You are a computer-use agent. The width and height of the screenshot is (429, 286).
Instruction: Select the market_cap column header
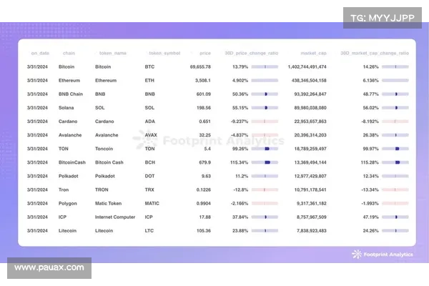click(314, 53)
